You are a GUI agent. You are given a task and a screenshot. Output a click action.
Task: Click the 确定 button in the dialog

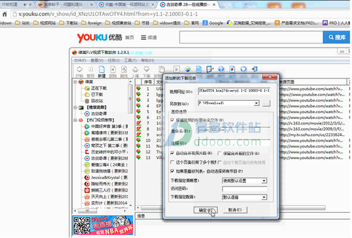(205, 210)
